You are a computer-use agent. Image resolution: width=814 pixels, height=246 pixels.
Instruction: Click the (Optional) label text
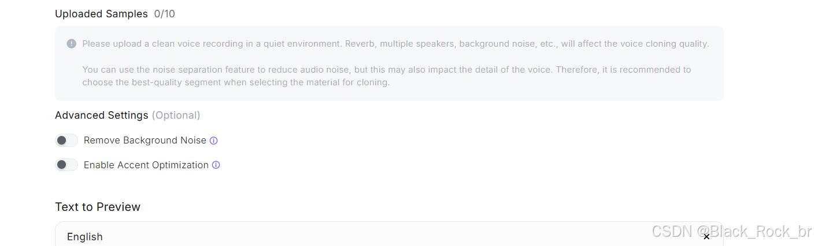tap(176, 115)
